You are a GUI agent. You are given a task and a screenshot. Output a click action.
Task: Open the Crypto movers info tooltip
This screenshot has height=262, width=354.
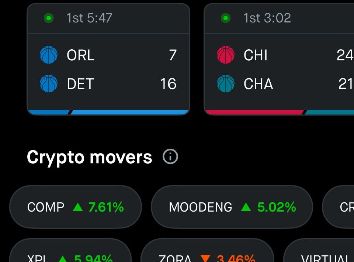[x=170, y=156]
